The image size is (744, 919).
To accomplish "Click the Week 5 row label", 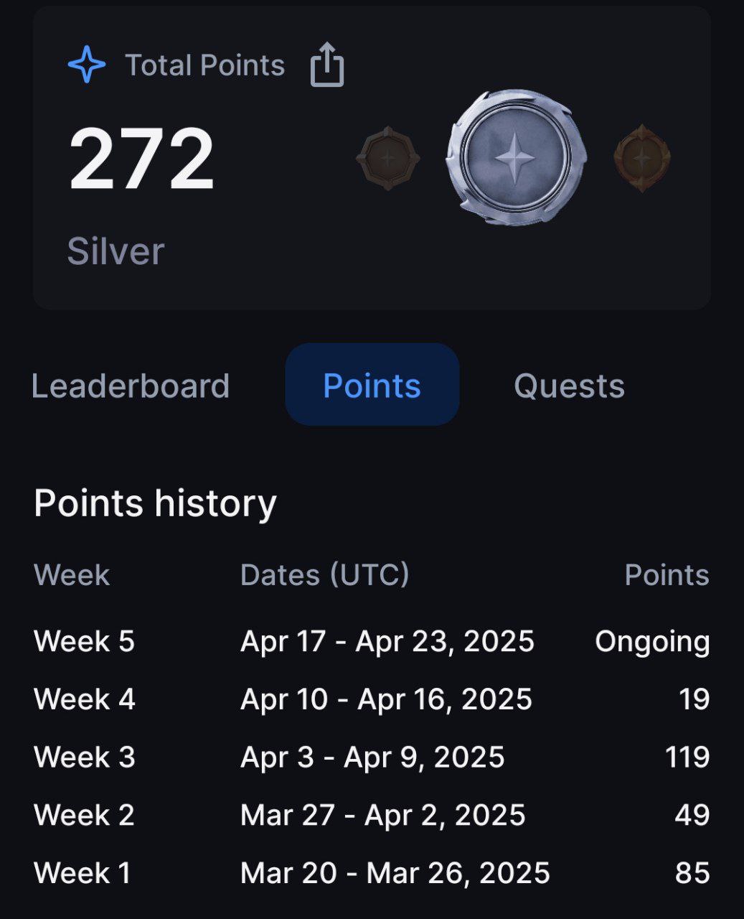I will (85, 641).
